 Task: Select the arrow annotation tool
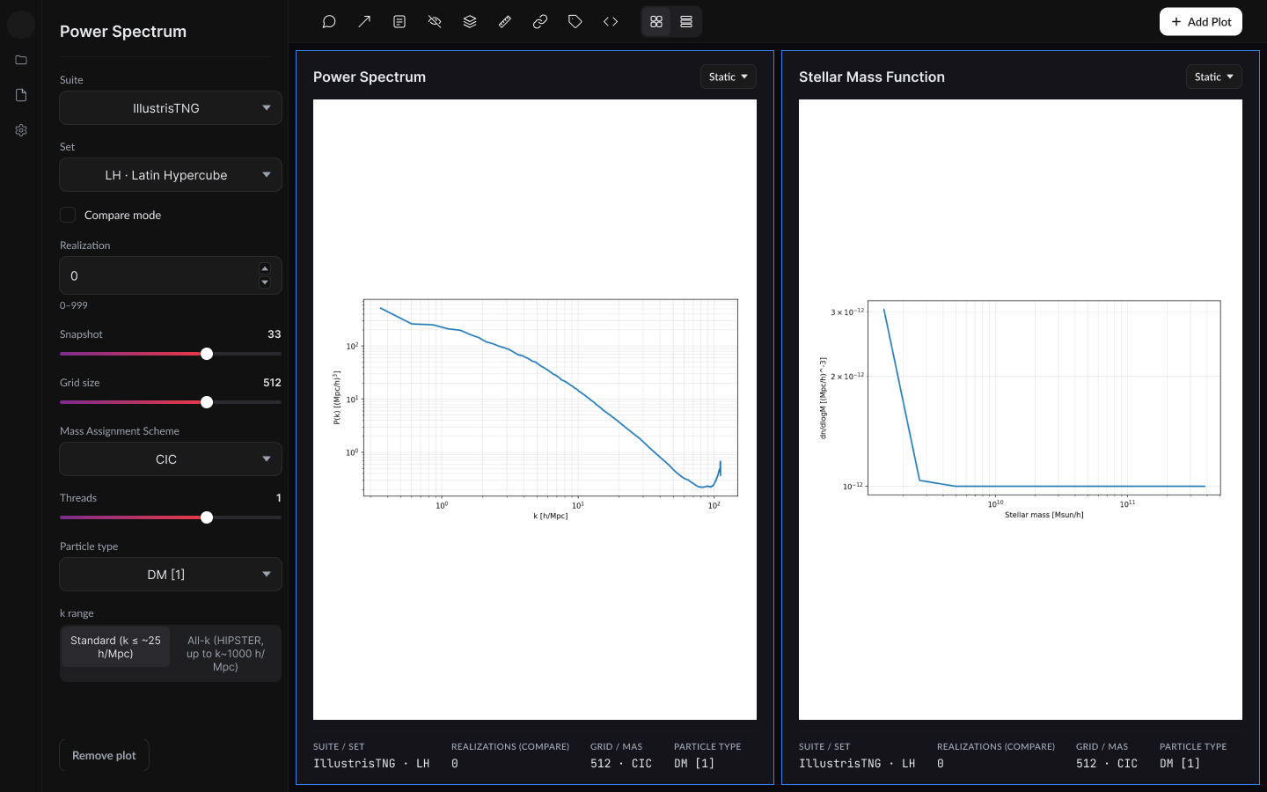(364, 22)
